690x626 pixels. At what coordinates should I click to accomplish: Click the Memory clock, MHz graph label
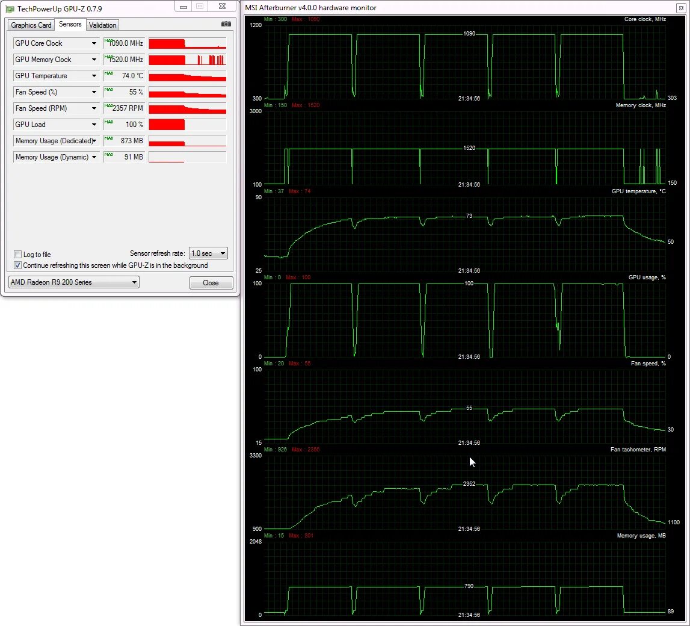(x=641, y=105)
